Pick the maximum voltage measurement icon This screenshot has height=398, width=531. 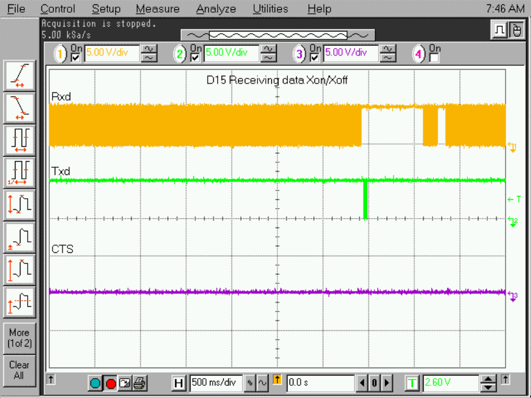pos(20,269)
